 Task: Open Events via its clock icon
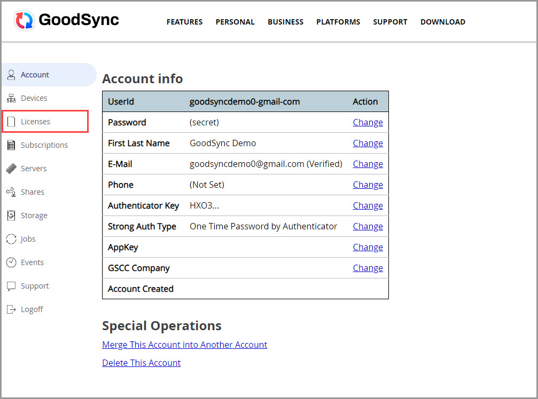pyautogui.click(x=11, y=262)
